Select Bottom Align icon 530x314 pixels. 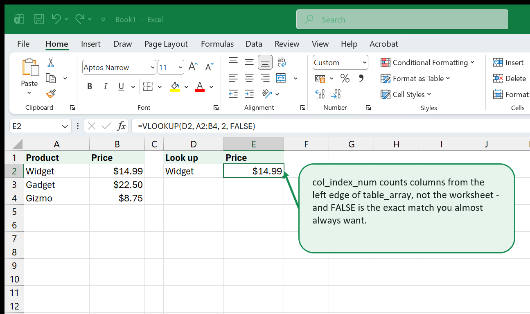(265, 62)
